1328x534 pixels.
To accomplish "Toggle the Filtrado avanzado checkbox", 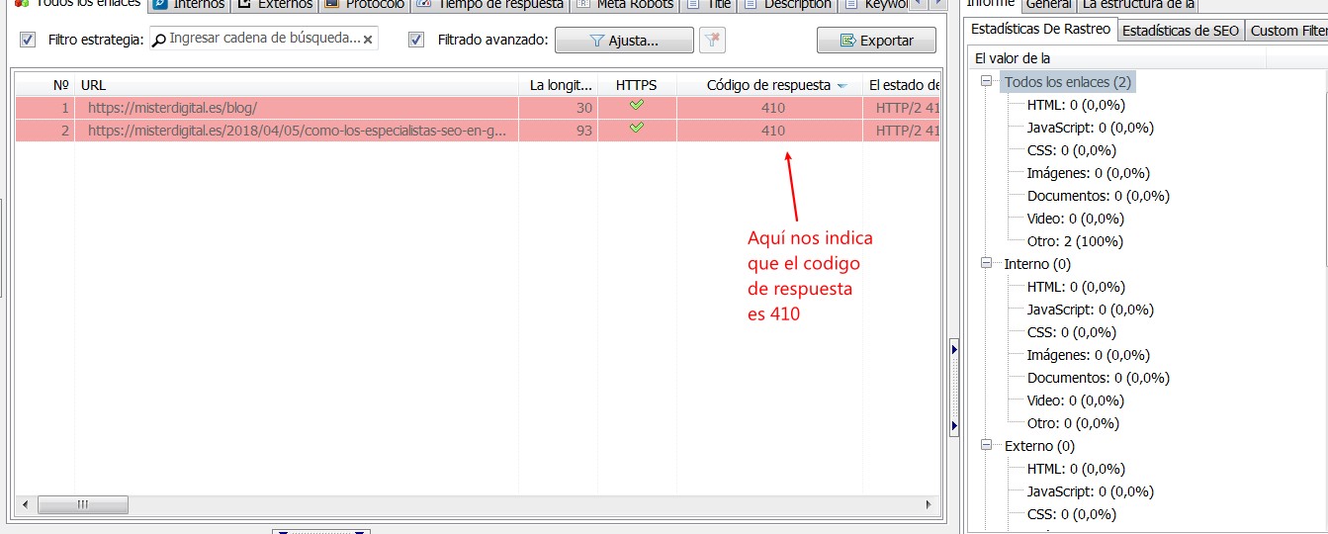I will (417, 41).
